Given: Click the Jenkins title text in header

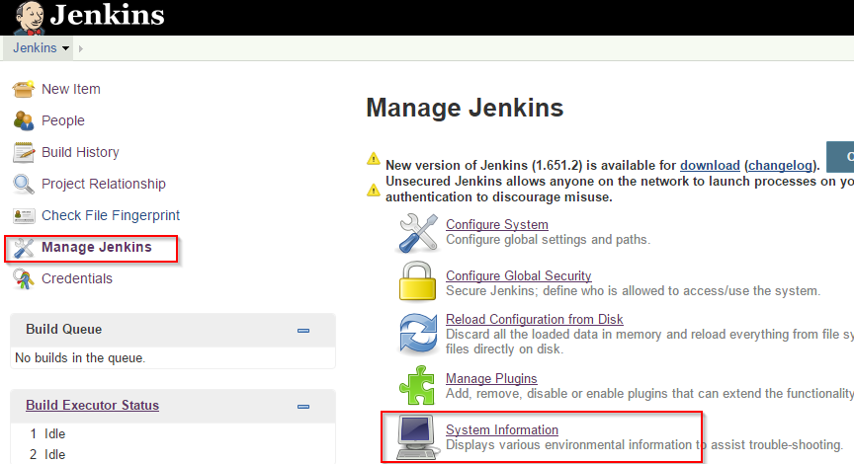Looking at the screenshot, I should pos(108,15).
